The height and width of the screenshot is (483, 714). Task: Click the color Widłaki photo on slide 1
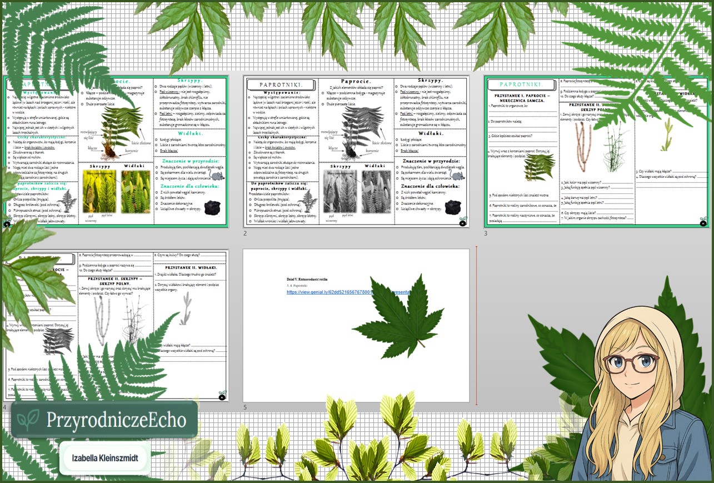(x=136, y=192)
